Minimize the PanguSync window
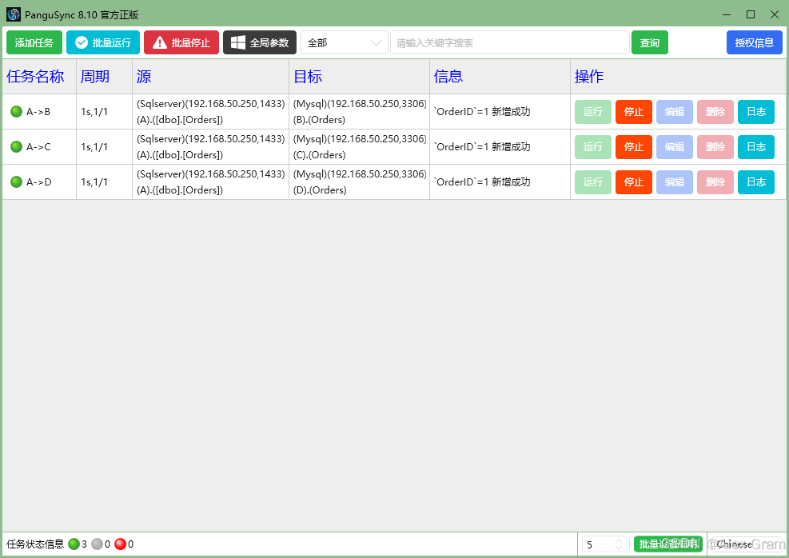The height and width of the screenshot is (558, 789). click(727, 14)
